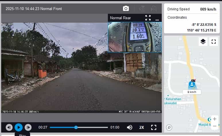
Task: Open the map layers selector
Action: coord(203,42)
